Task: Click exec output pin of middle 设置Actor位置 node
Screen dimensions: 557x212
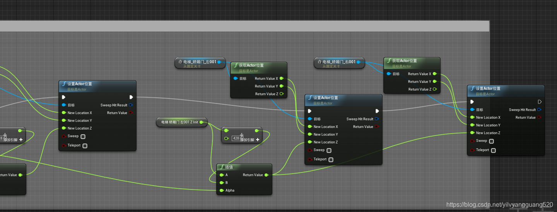Action: tap(377, 111)
